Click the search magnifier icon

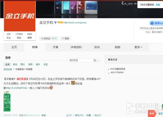[x=95, y=60]
